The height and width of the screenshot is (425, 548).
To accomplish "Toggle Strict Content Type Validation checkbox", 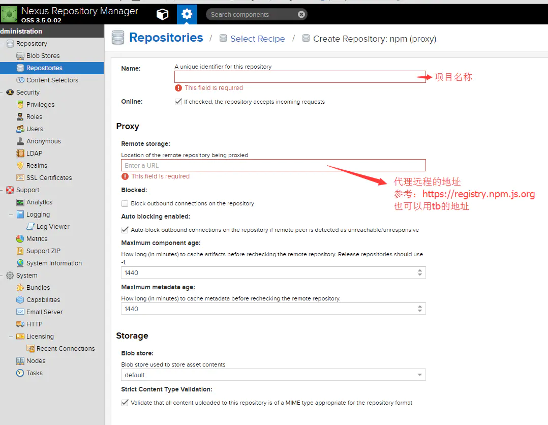I will 125,403.
